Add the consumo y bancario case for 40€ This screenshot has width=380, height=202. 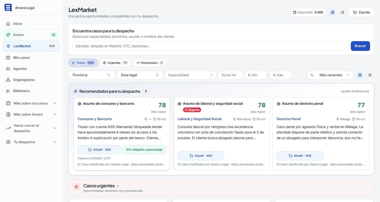point(99,149)
